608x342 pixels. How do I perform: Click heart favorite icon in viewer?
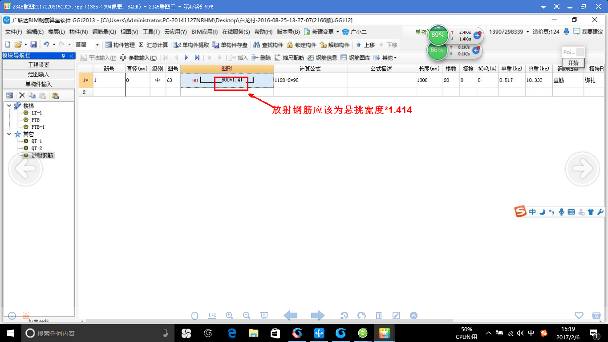click(x=579, y=315)
